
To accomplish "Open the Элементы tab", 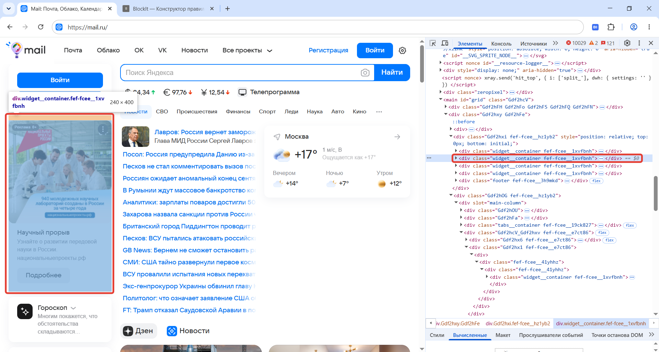I will pyautogui.click(x=470, y=43).
